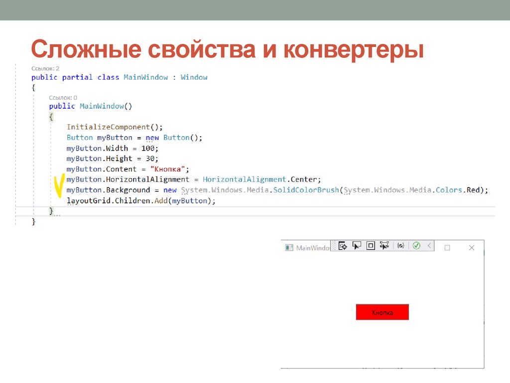The width and height of the screenshot is (510, 383).
Task: Collapse the debug toolbar with chevron
Action: (x=429, y=246)
